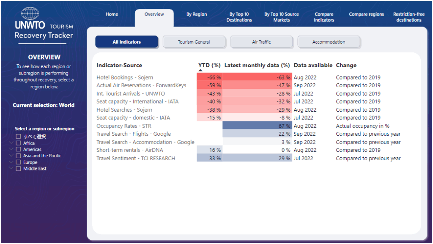Click the -40 % YTD cell
The height and width of the screenshot is (244, 433).
click(x=210, y=101)
